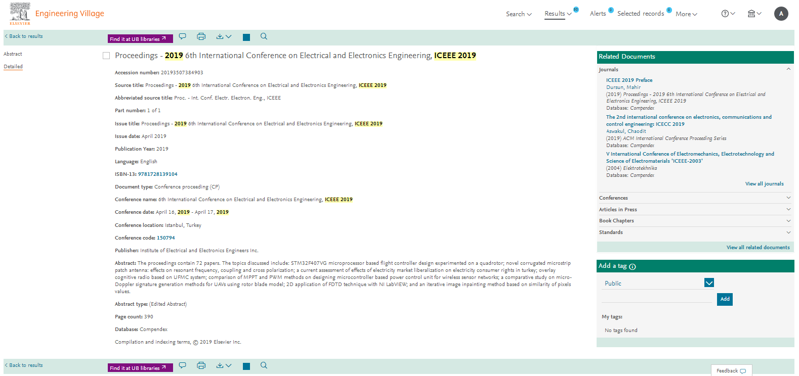Open Selected records
The height and width of the screenshot is (376, 799).
pos(641,14)
